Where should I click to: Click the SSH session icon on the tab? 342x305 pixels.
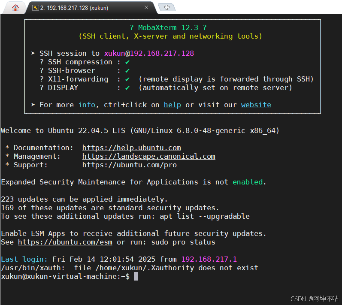35,8
